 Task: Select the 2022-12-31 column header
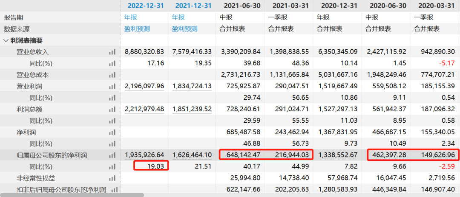pyautogui.click(x=144, y=6)
